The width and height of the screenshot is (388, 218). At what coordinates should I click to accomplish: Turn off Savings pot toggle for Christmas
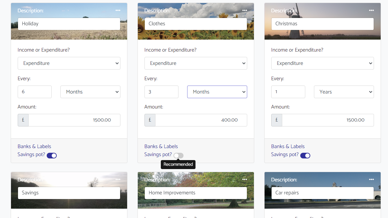(305, 155)
